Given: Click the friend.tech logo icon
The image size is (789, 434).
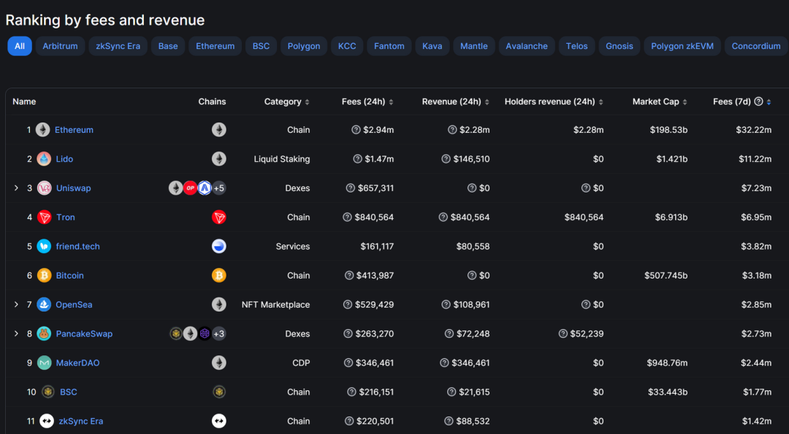Looking at the screenshot, I should 45,246.
